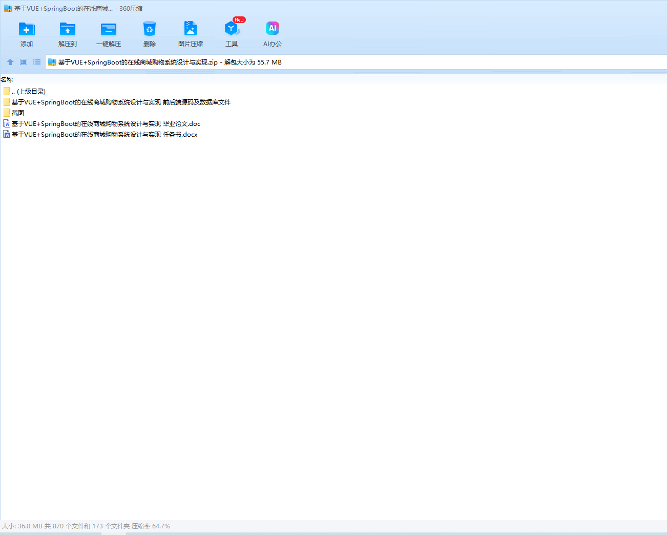Select the 毕业论文.doc file
This screenshot has height=535, width=667.
tap(102, 124)
